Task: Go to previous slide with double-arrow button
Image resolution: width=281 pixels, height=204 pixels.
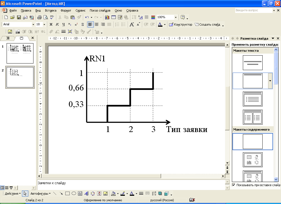Action: point(227,168)
